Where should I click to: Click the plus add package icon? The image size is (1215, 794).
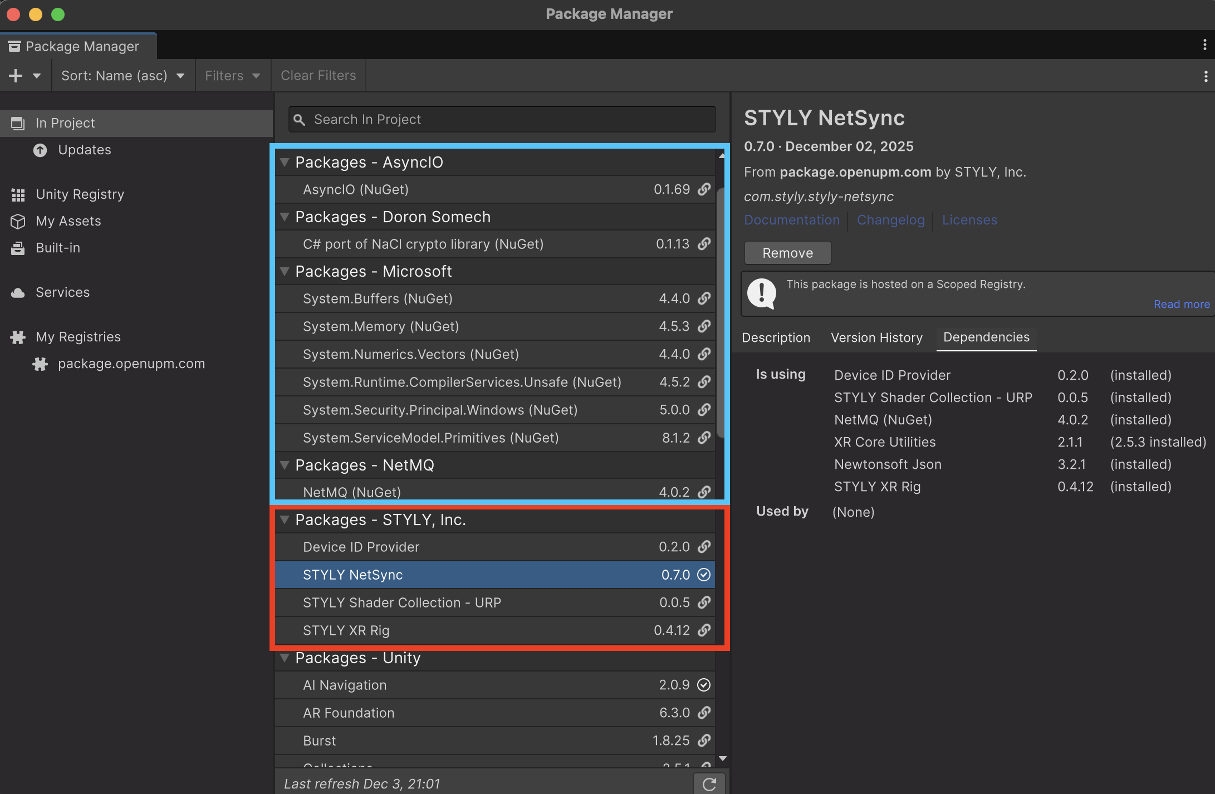16,76
